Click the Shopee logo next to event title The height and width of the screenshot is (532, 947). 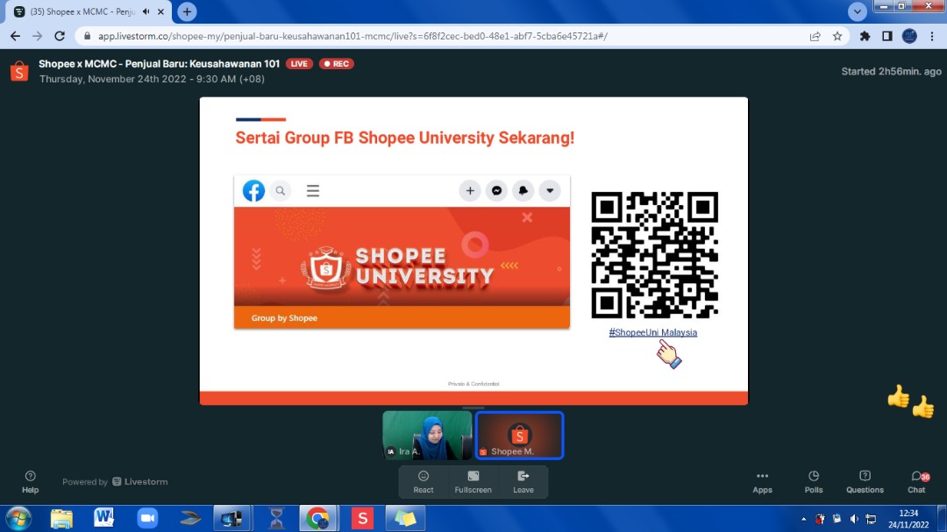[x=19, y=71]
